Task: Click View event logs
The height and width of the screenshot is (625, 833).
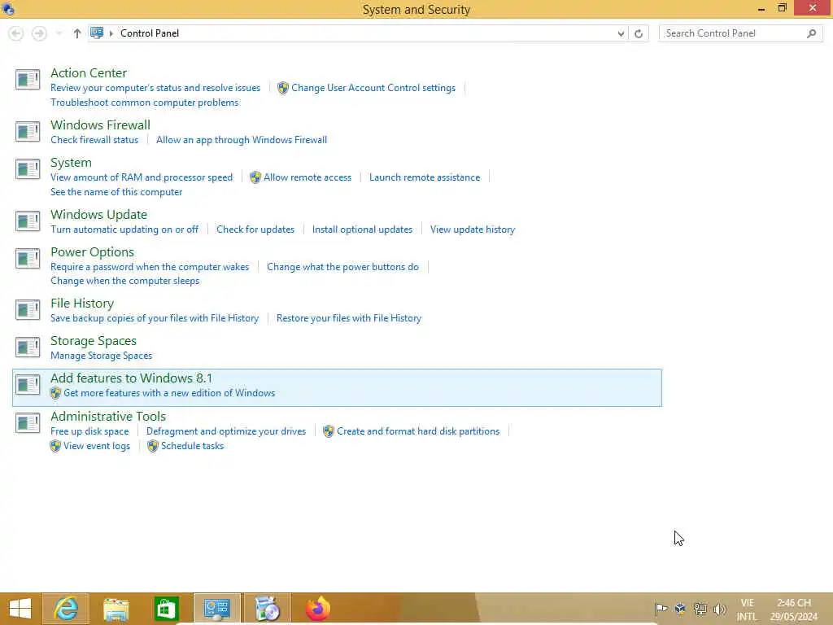Action: tap(97, 446)
